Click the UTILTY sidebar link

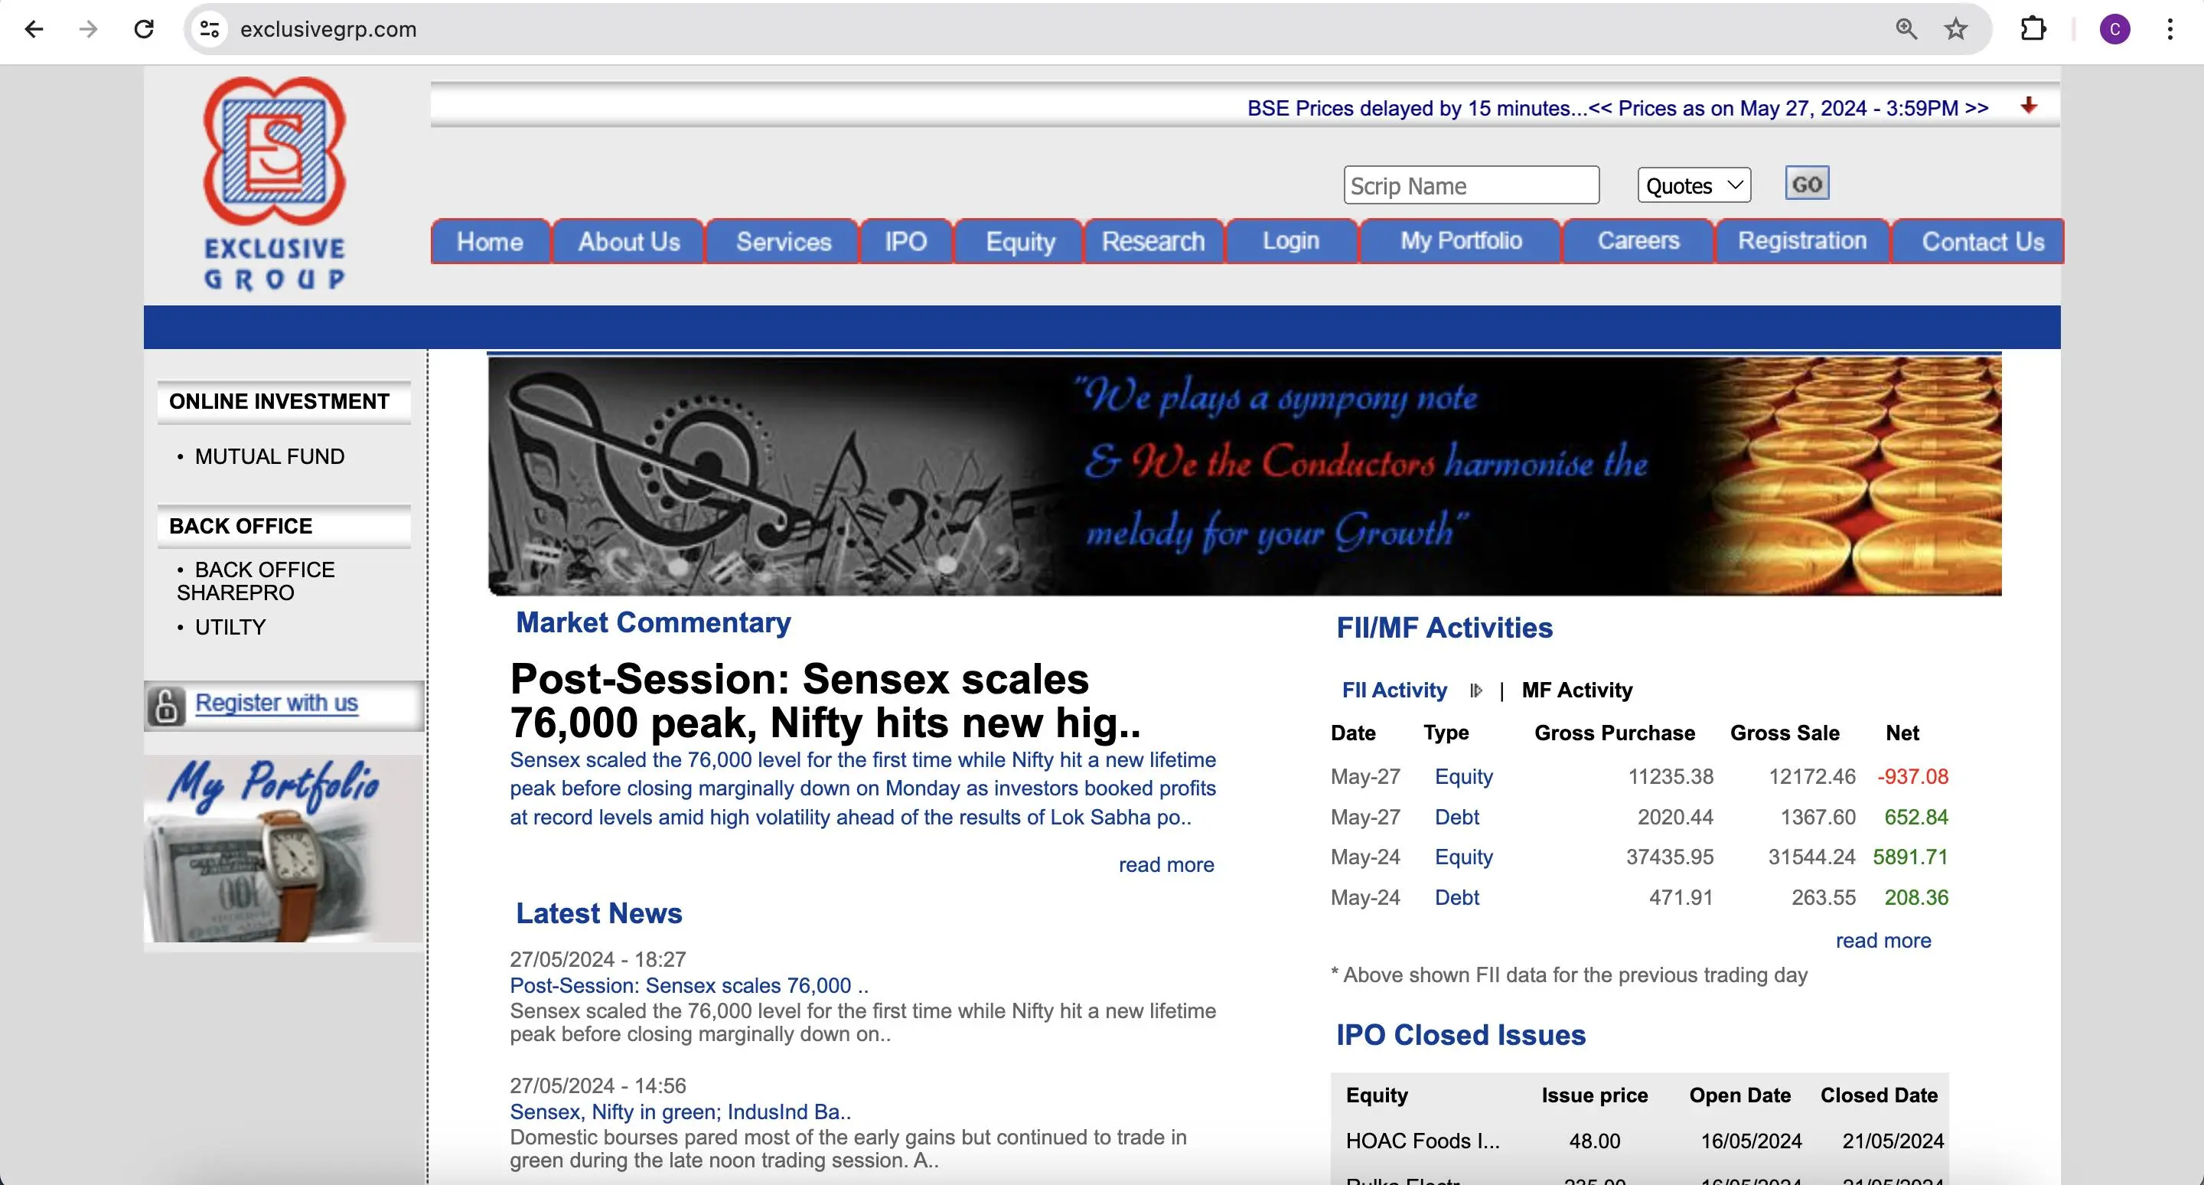(230, 627)
